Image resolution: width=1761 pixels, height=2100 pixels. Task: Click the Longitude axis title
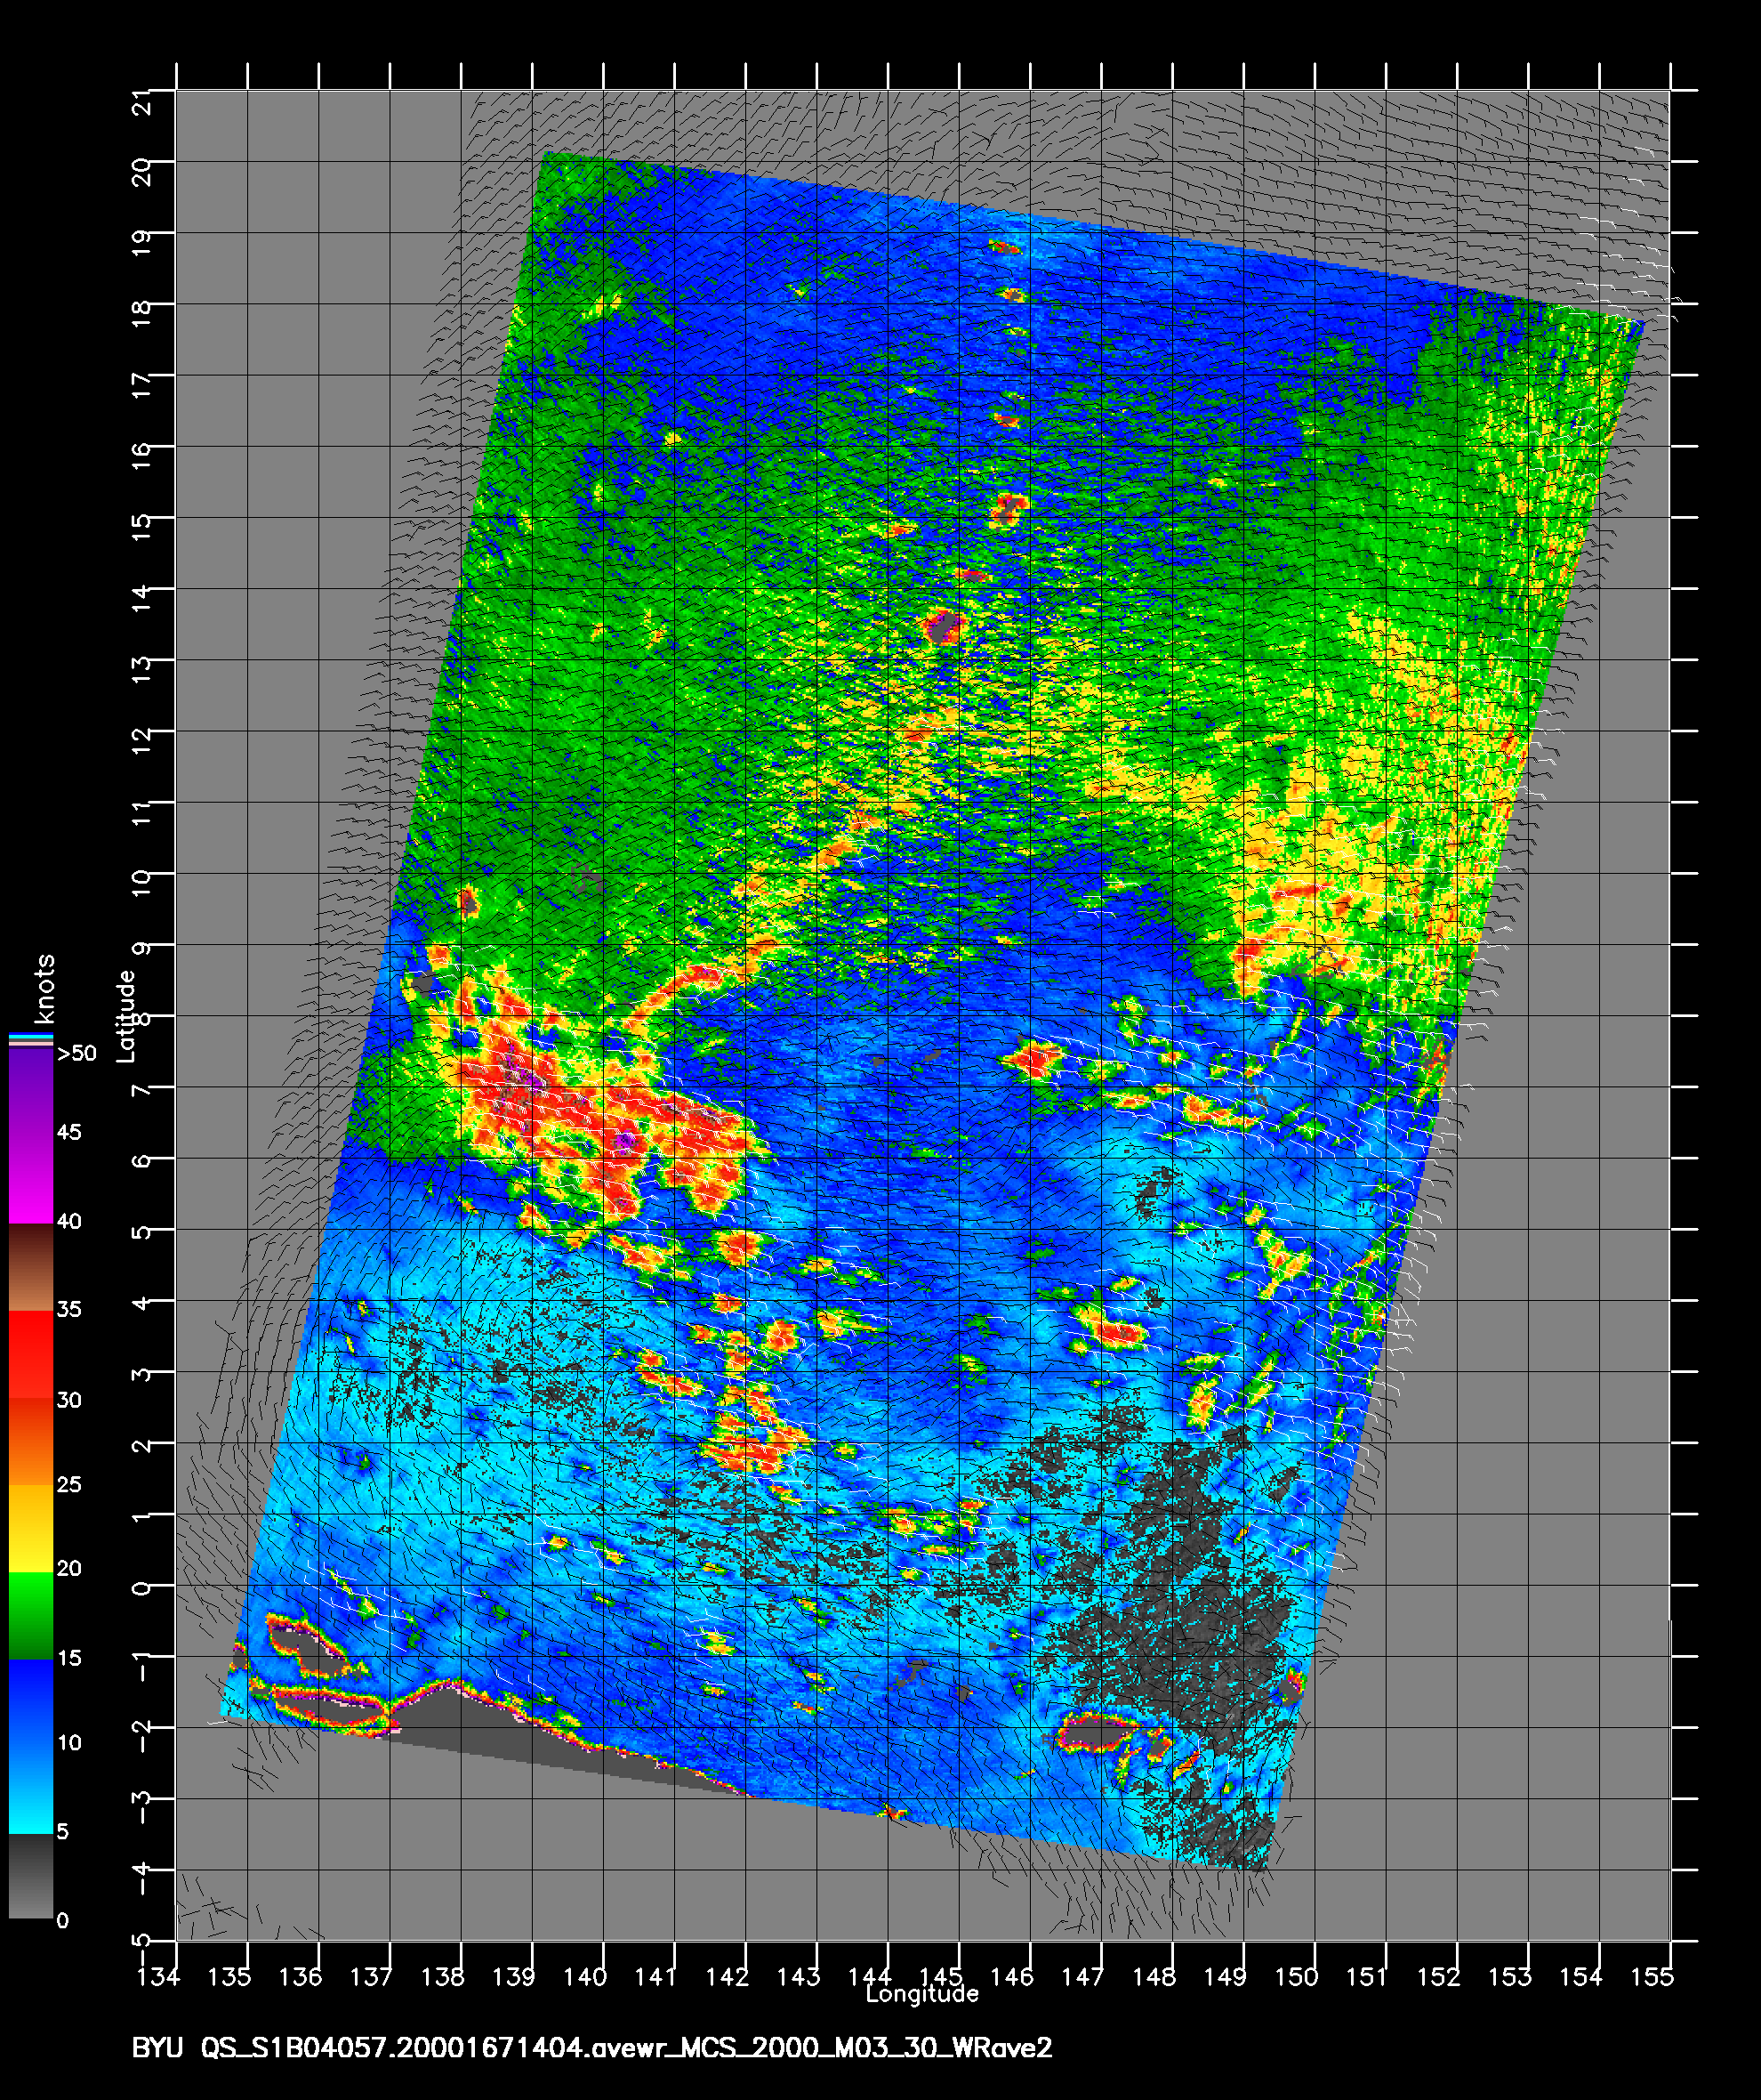[921, 1994]
